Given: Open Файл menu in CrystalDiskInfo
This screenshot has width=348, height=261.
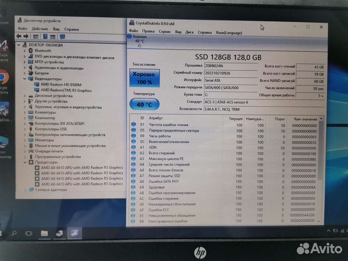Looking at the screenshot, I should [133, 31].
